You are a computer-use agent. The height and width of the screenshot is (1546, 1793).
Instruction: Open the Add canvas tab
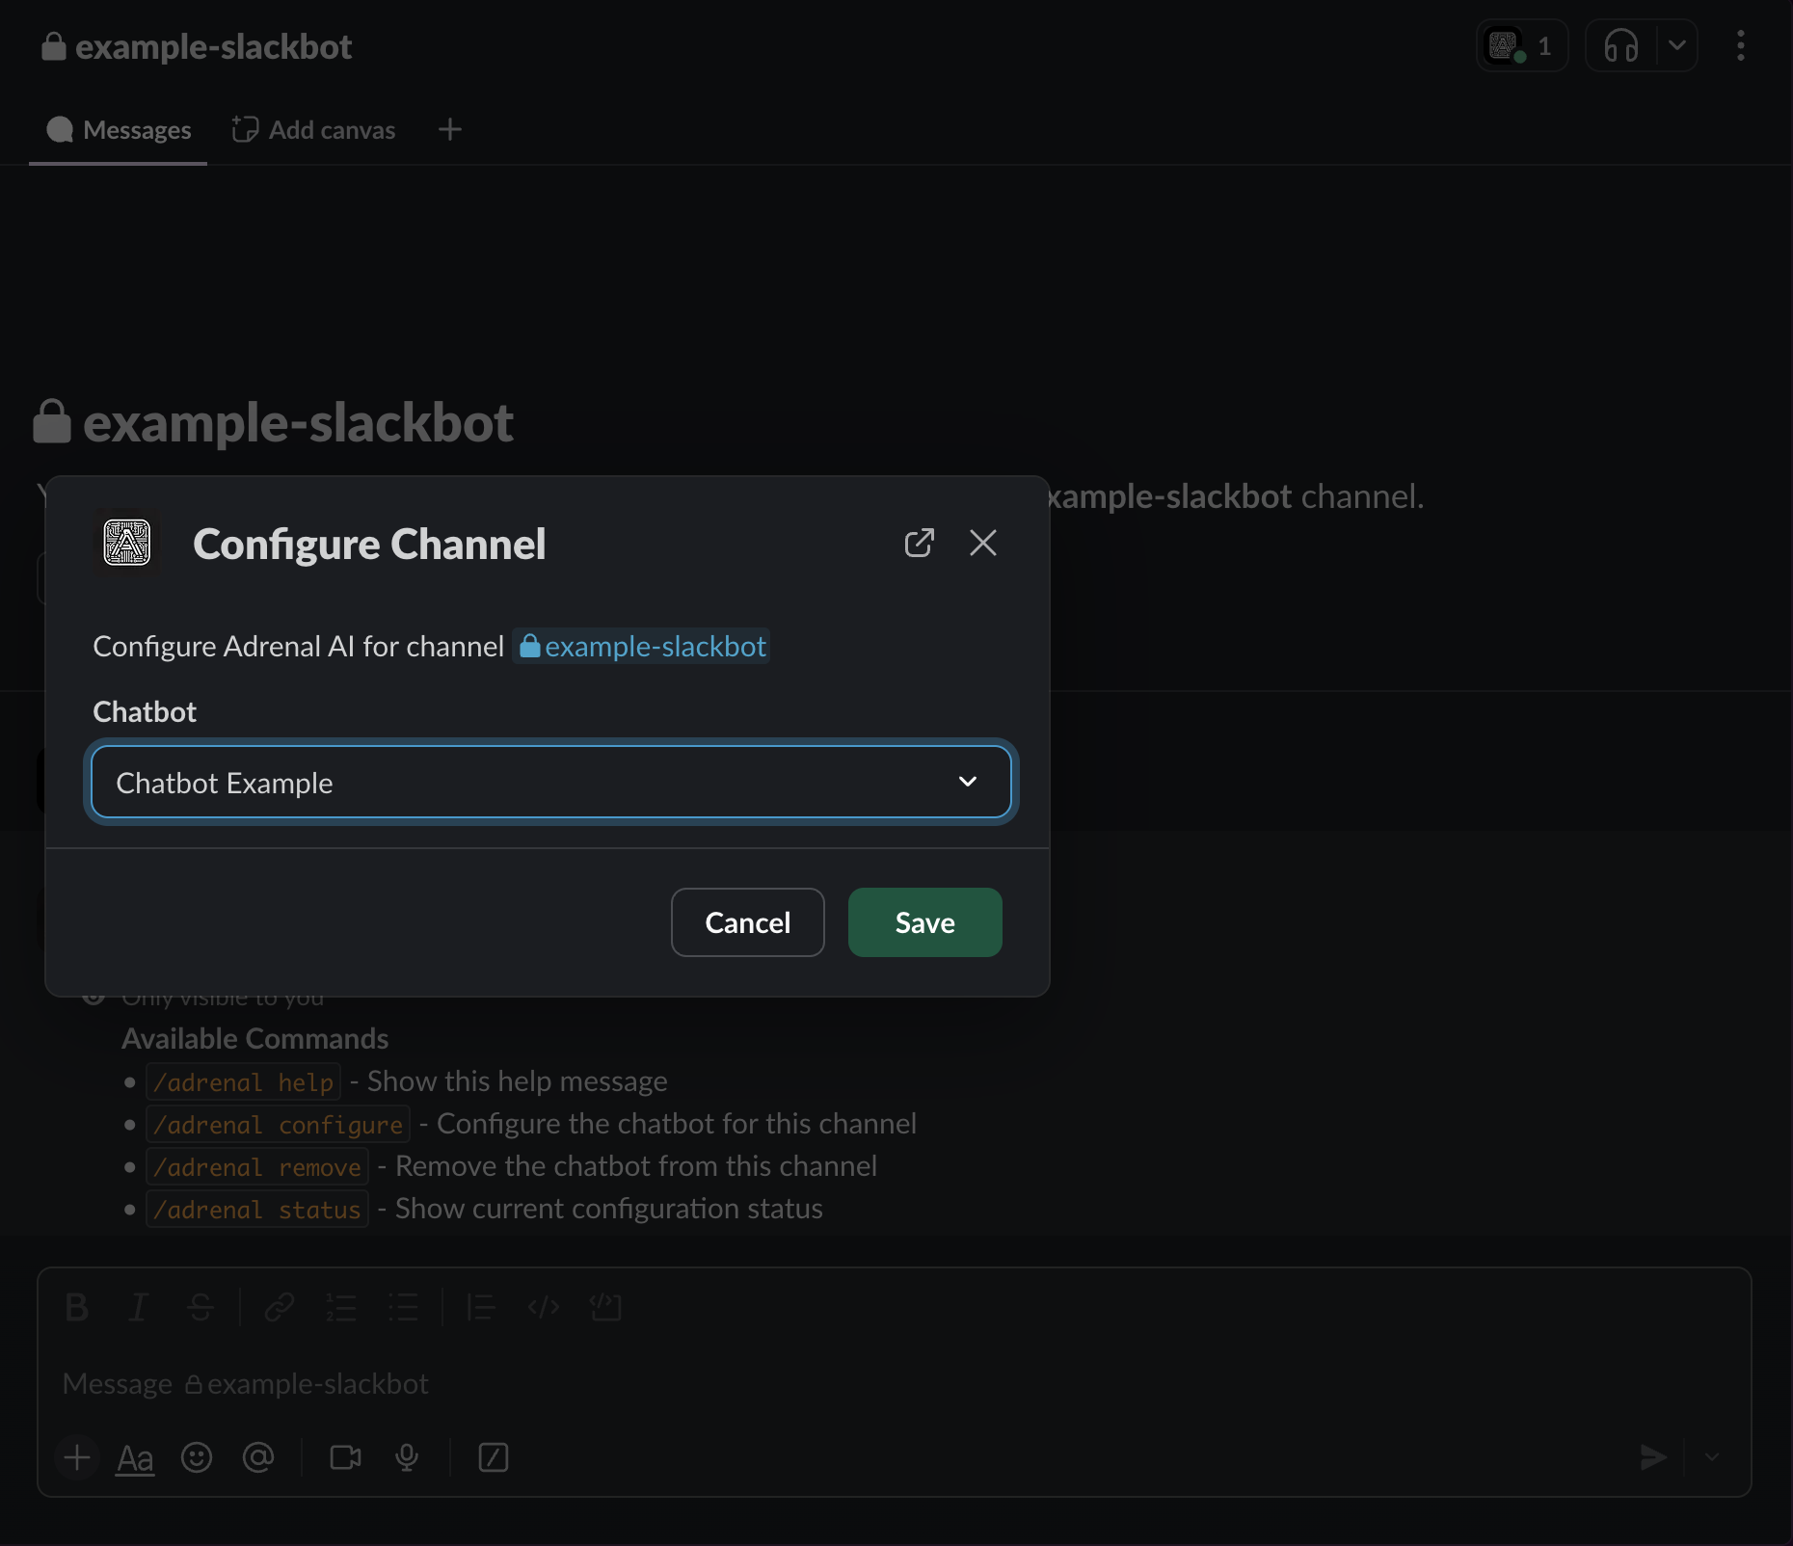tap(314, 130)
